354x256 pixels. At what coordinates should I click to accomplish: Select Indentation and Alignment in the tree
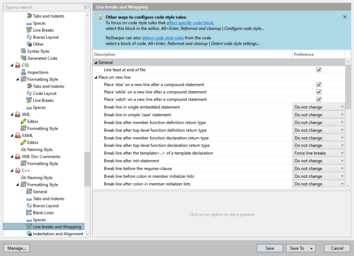[x=58, y=234]
